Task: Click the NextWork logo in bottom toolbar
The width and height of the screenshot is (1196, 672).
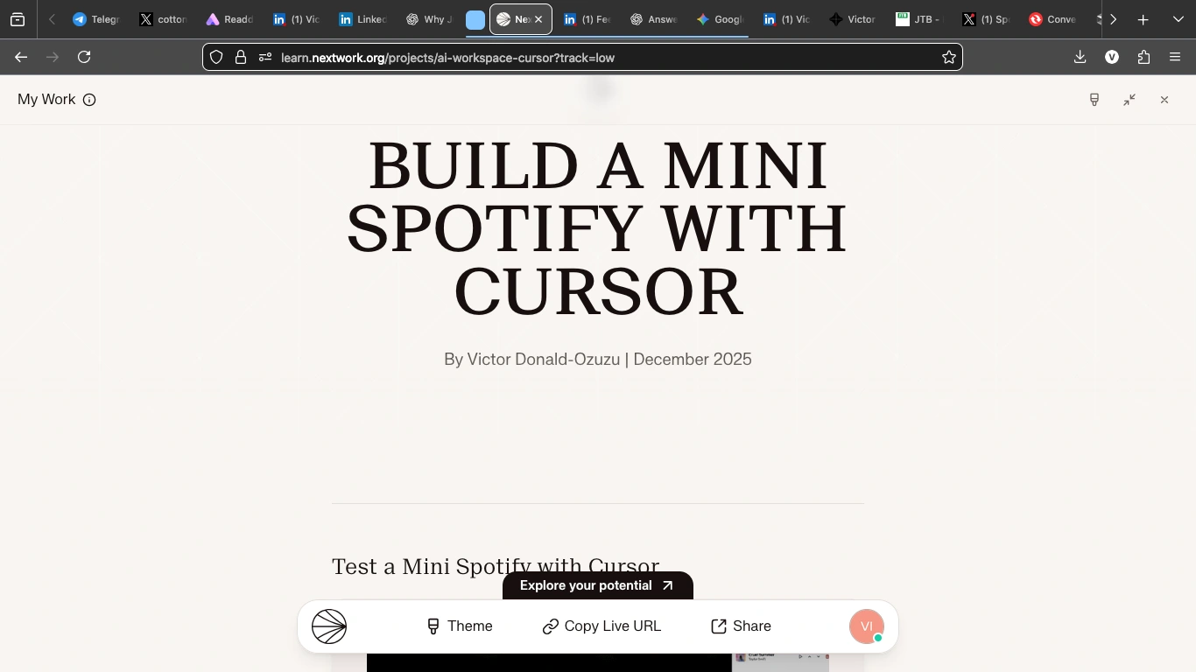Action: tap(329, 626)
